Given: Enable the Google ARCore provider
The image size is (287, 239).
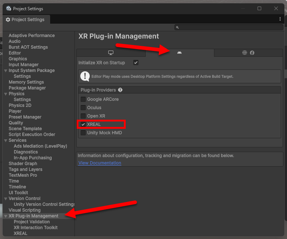Looking at the screenshot, I should 83,99.
